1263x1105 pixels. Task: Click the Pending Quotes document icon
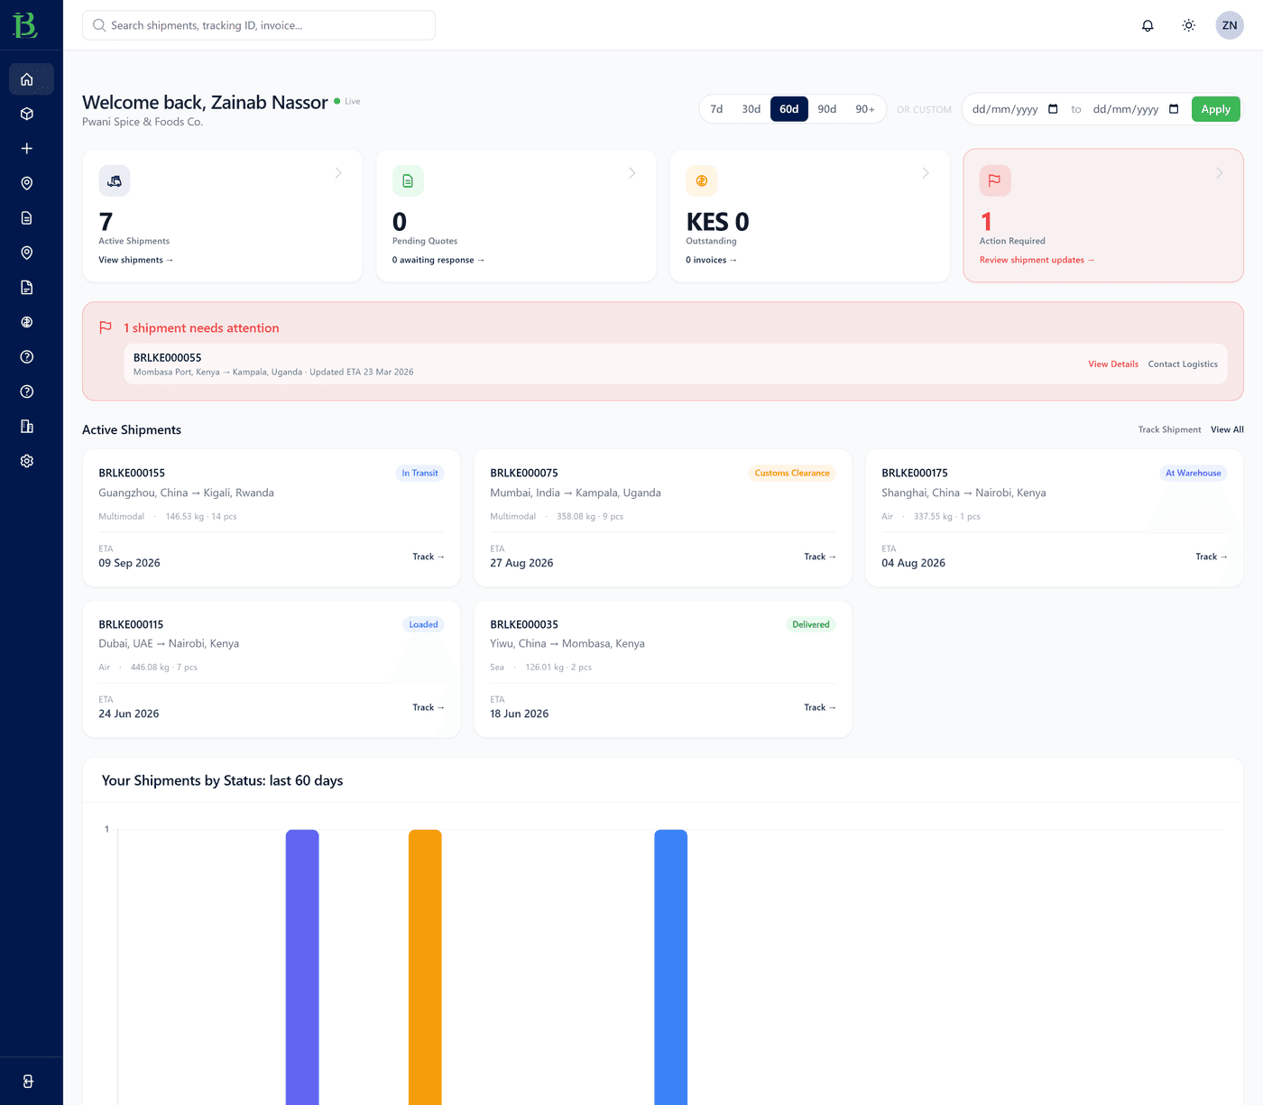[408, 181]
